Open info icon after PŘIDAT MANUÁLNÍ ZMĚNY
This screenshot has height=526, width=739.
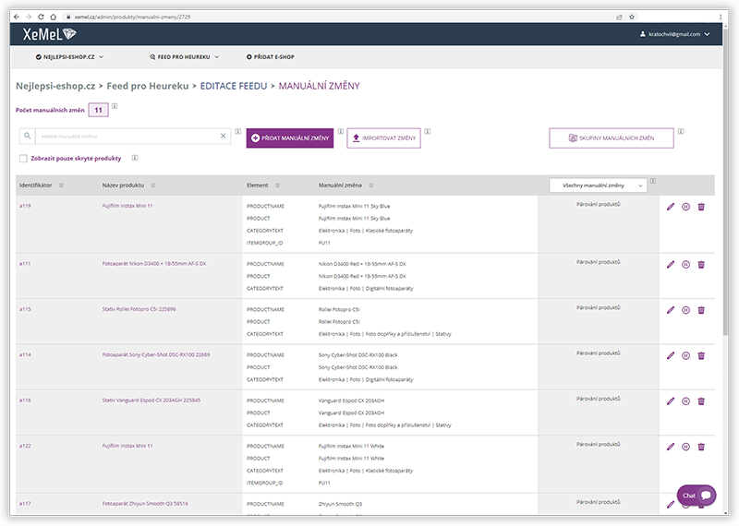341,131
